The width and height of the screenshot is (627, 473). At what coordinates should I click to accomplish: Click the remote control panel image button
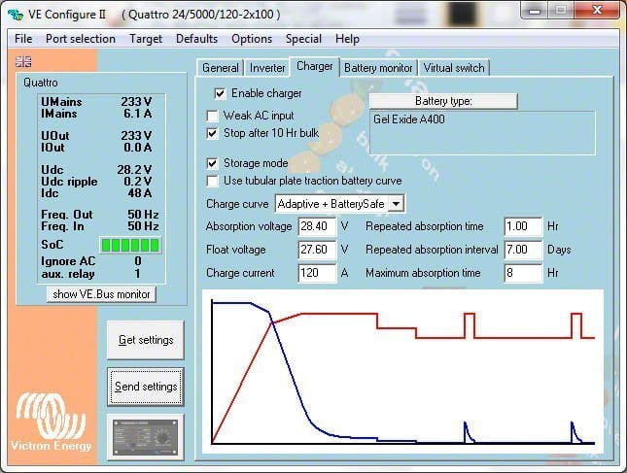(146, 438)
